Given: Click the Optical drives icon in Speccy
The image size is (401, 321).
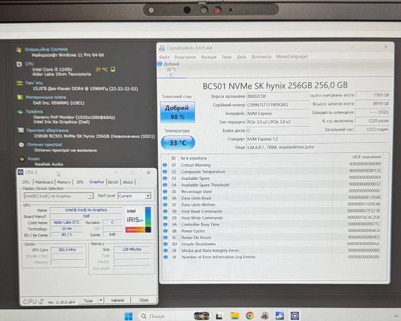Looking at the screenshot, I should point(21,145).
